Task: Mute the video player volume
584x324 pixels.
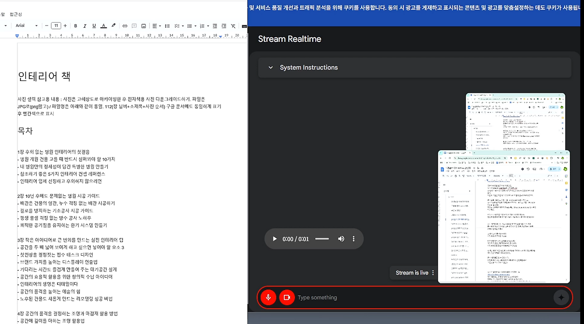Action: click(341, 238)
